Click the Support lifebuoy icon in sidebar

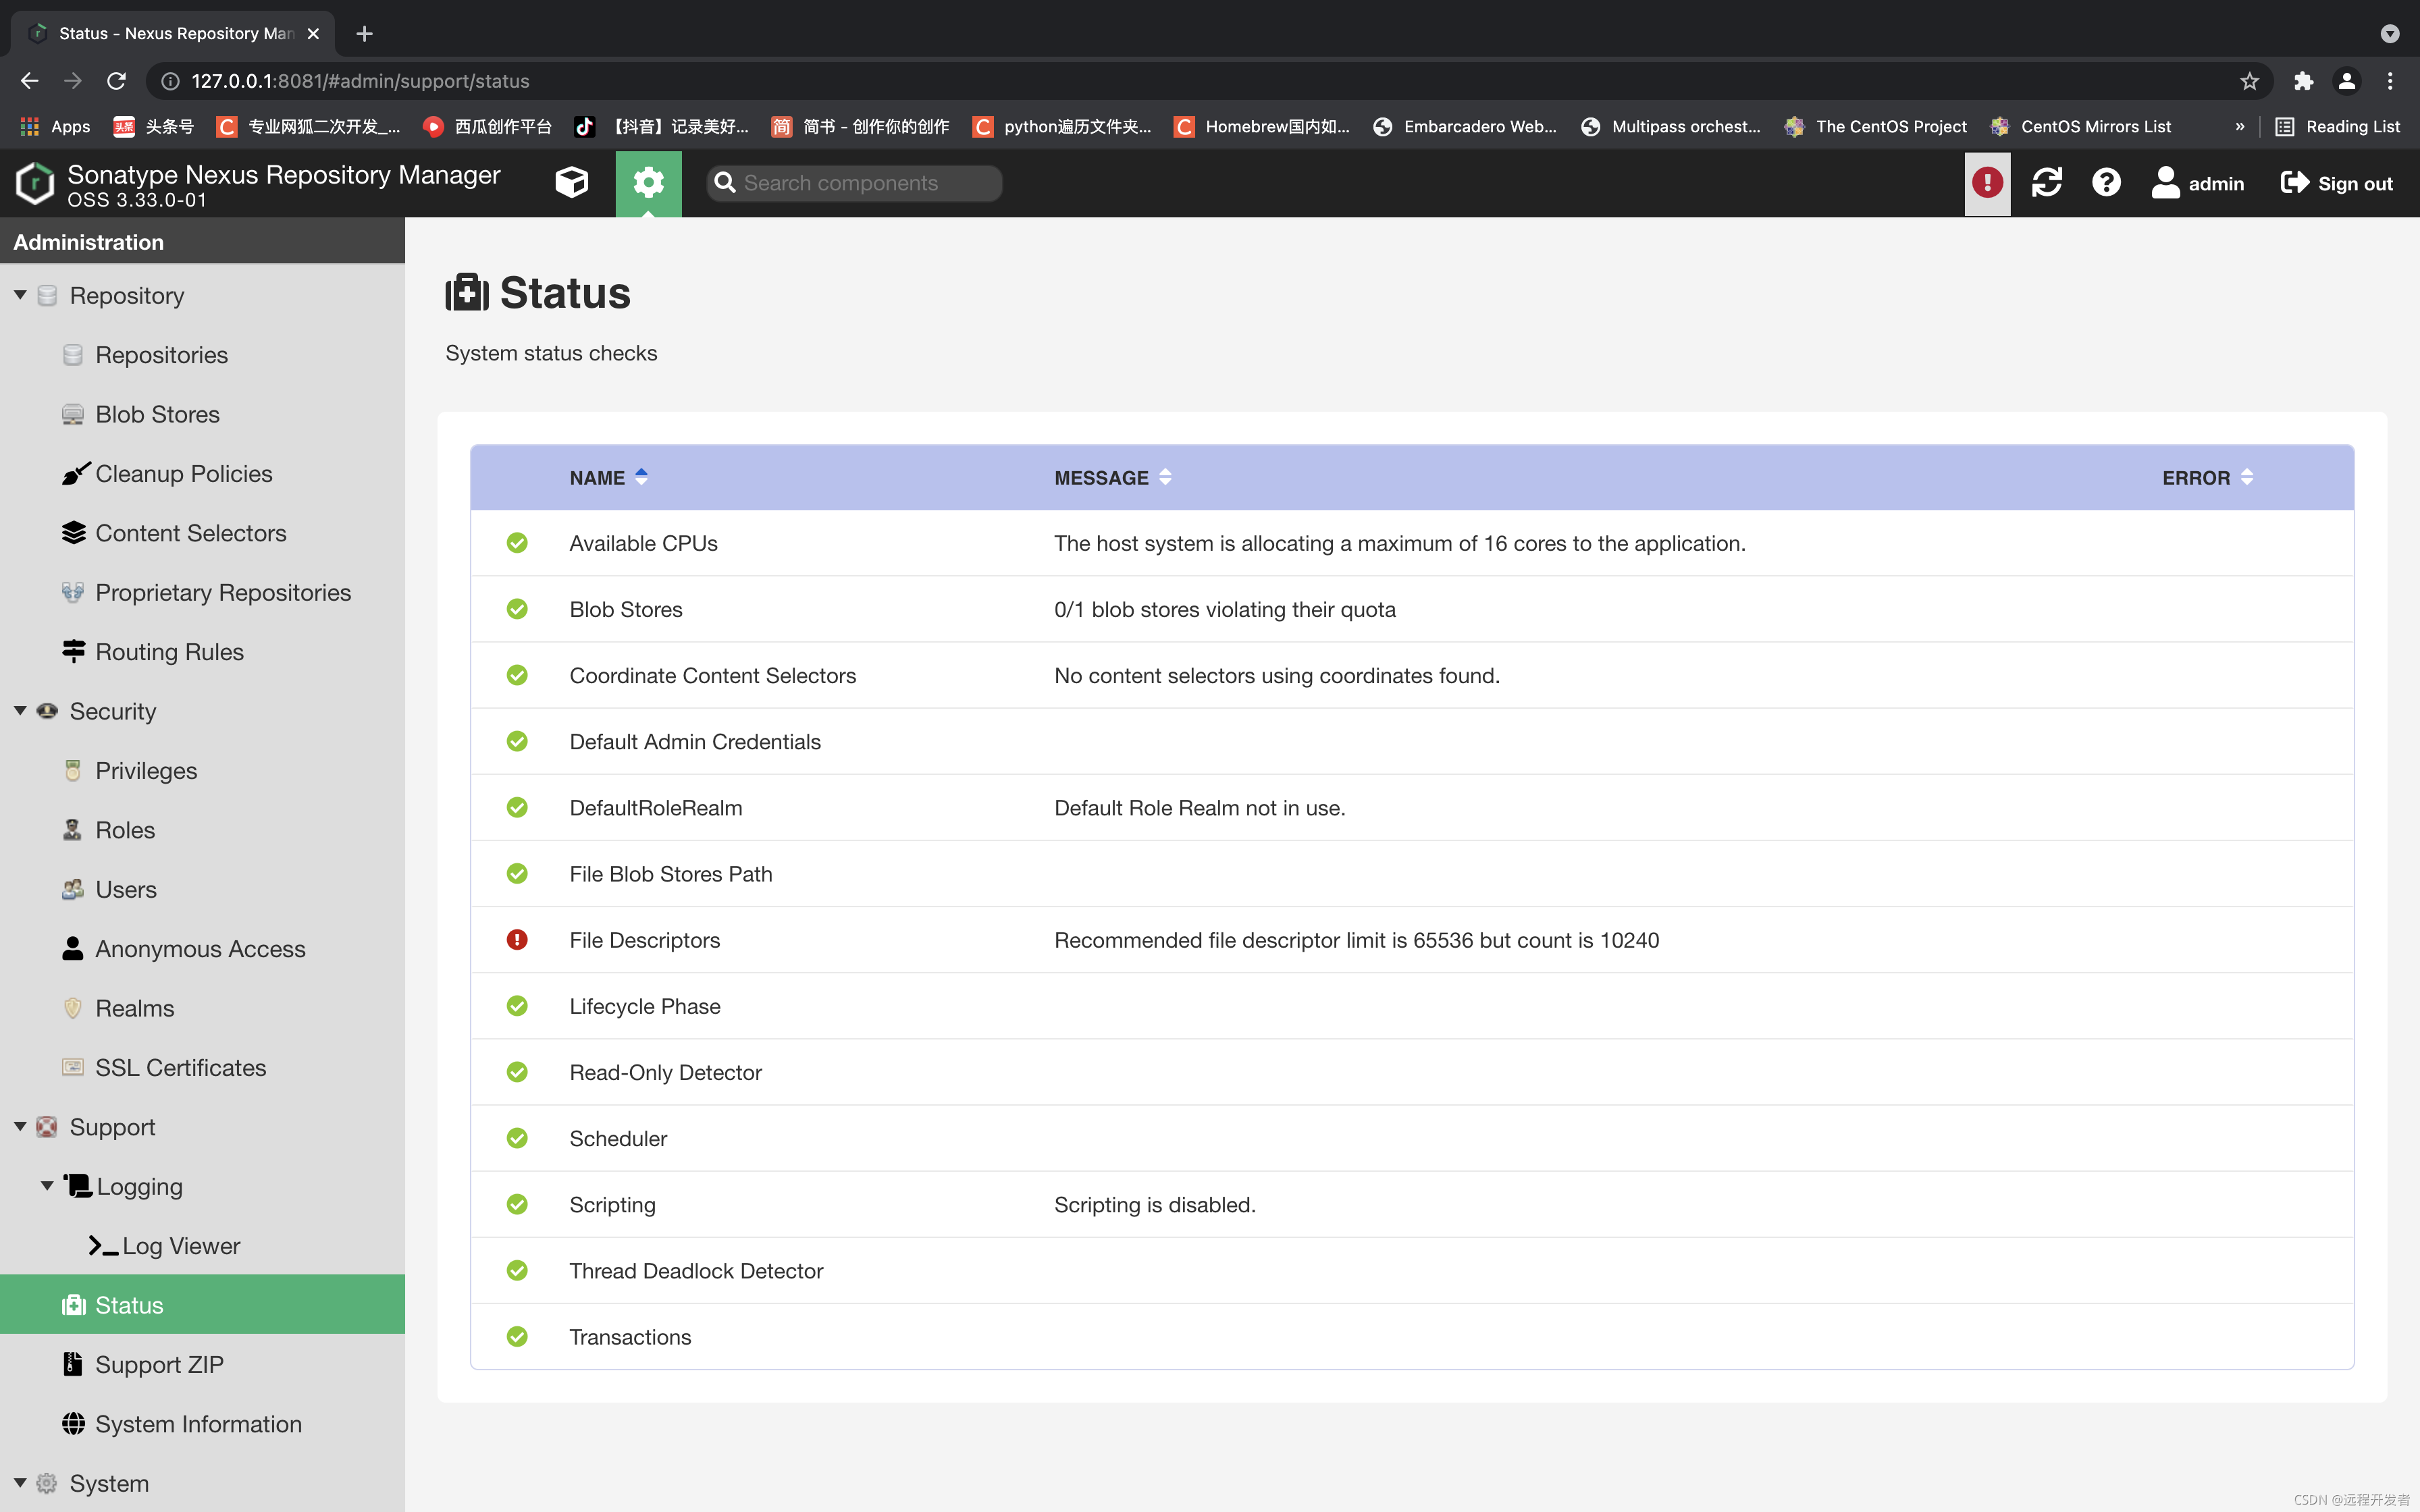[x=47, y=1127]
